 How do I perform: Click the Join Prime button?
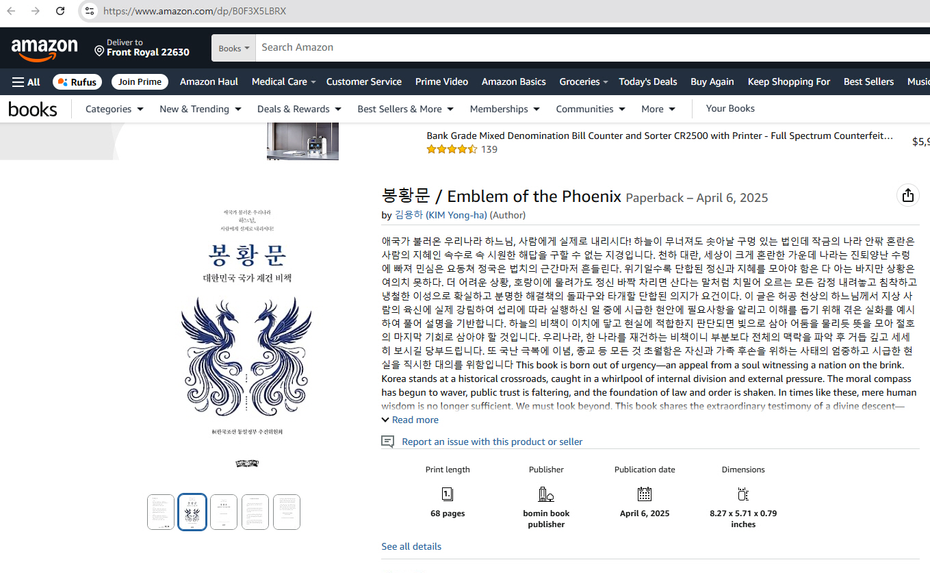tap(140, 81)
